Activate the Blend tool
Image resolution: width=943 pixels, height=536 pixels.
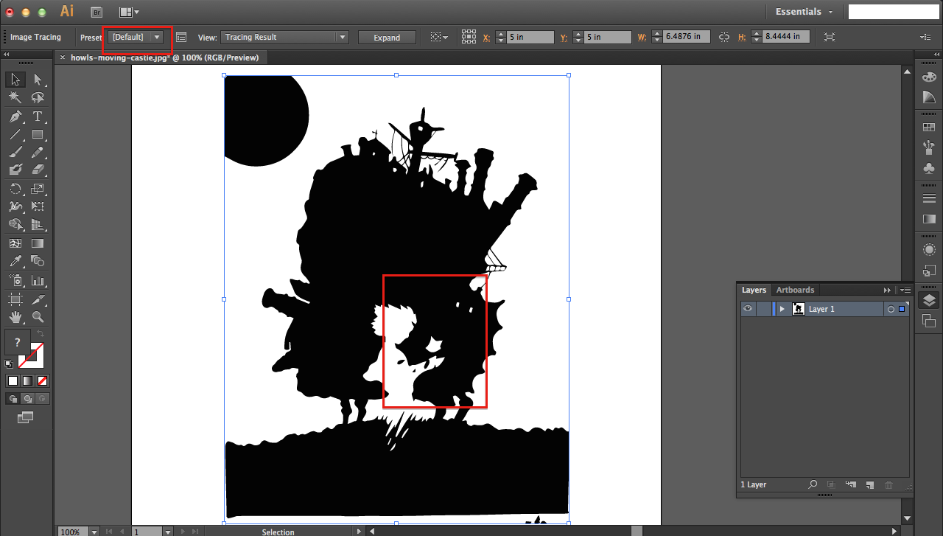click(38, 261)
